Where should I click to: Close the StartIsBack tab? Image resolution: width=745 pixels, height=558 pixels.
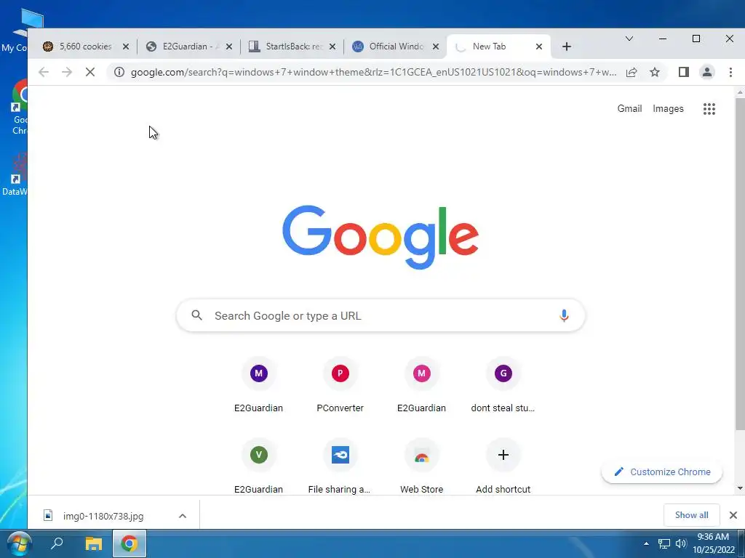point(332,46)
